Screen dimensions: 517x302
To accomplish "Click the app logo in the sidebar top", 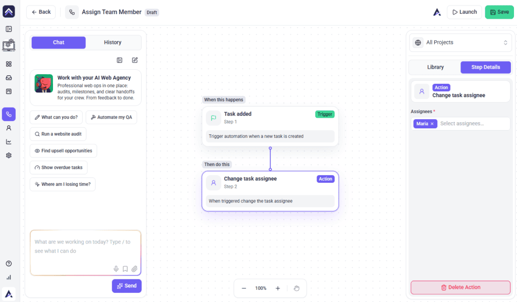I will click(x=9, y=12).
